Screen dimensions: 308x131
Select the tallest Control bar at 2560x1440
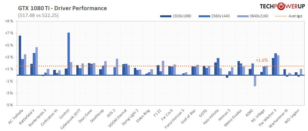coord(68,54)
